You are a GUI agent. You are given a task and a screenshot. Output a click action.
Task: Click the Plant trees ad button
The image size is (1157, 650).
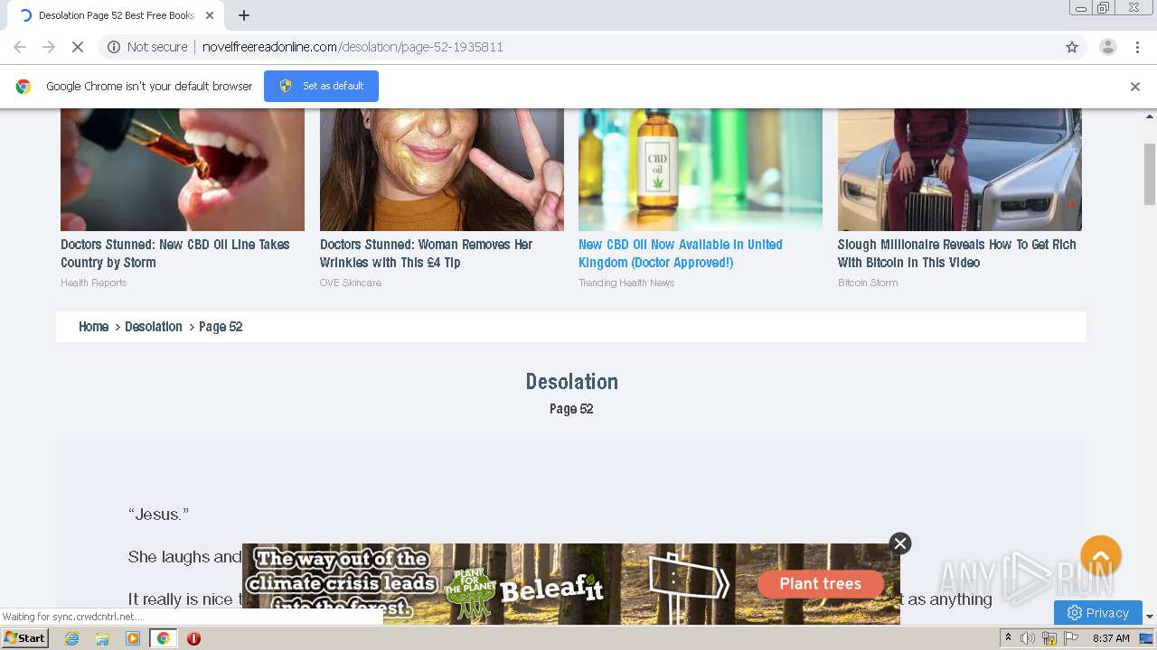click(x=821, y=583)
